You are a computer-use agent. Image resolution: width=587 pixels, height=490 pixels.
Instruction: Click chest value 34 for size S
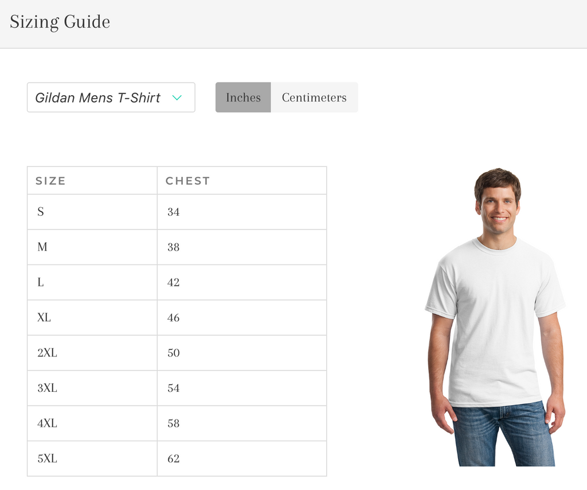174,212
